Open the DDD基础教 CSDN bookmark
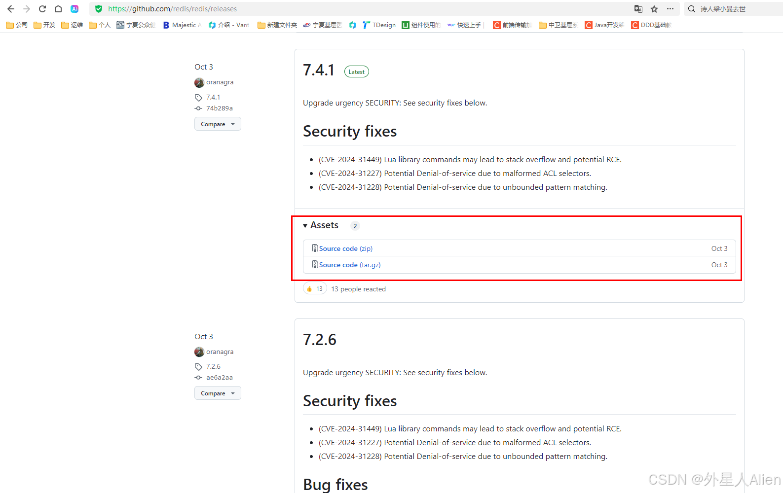Viewport: 783px width, 493px height. (651, 25)
